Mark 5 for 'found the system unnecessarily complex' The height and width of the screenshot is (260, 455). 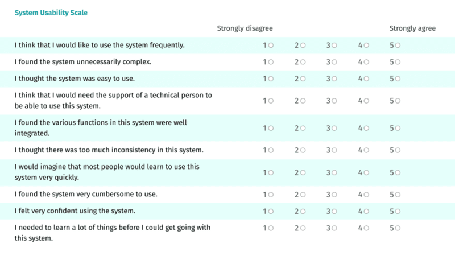[398, 61]
